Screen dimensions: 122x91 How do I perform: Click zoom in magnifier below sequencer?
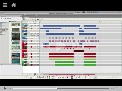(x=29, y=74)
